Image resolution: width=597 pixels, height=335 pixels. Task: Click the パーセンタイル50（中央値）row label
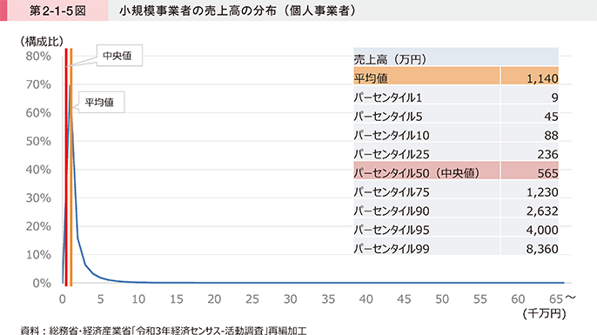tap(417, 173)
